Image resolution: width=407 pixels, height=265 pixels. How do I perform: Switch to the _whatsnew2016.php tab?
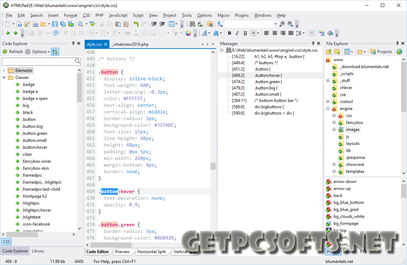(130, 44)
